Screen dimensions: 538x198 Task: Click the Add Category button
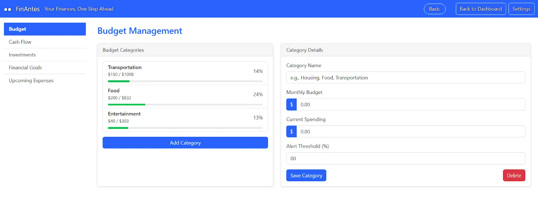[x=185, y=143]
